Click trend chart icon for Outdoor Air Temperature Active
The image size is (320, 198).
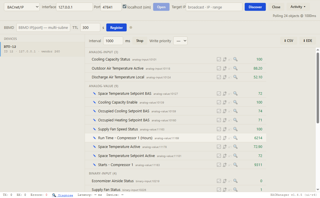pyautogui.click(x=219, y=68)
